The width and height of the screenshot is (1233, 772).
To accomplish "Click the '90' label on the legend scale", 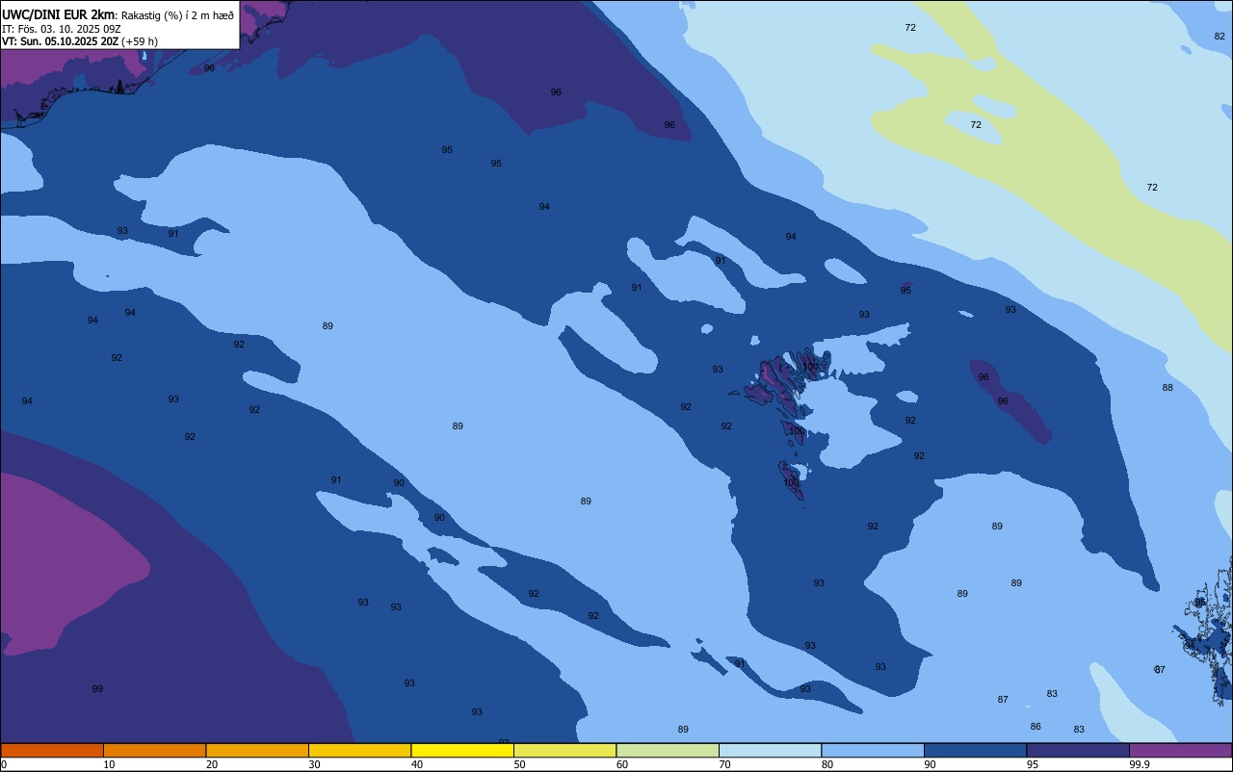I will click(930, 764).
